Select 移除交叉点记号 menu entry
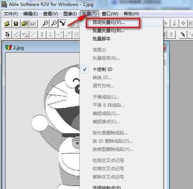 122,177
